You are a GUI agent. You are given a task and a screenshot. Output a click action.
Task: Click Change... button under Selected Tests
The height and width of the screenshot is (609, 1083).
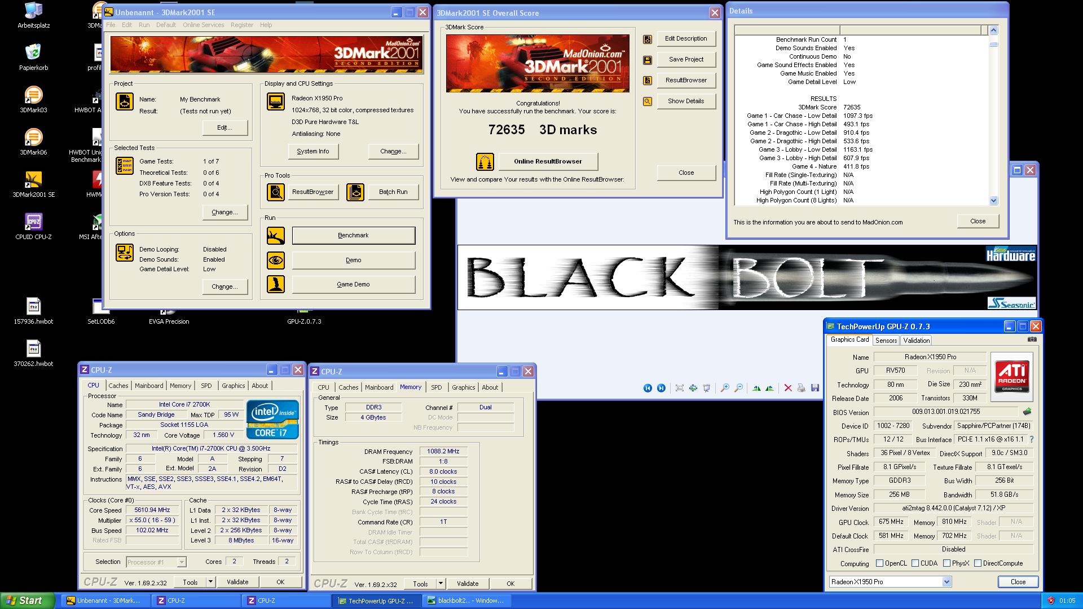224,212
